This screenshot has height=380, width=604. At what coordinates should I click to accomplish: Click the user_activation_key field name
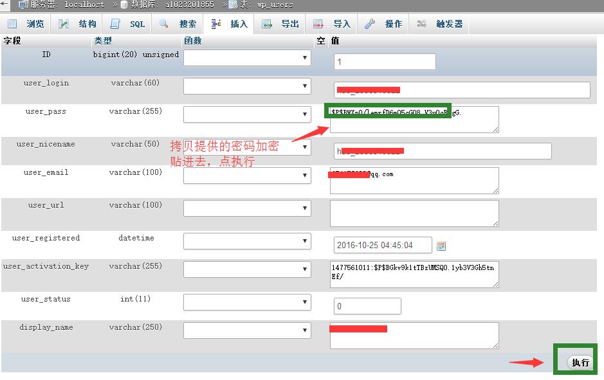pos(46,266)
